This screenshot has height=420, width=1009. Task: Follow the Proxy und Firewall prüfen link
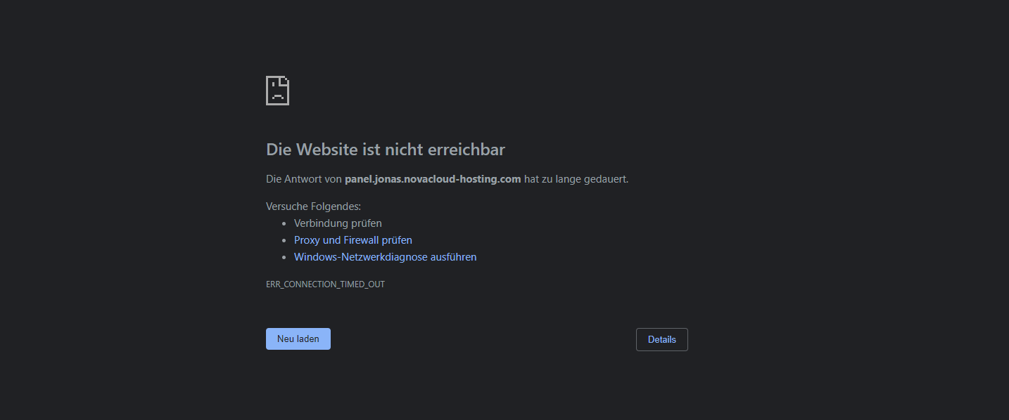click(x=353, y=240)
